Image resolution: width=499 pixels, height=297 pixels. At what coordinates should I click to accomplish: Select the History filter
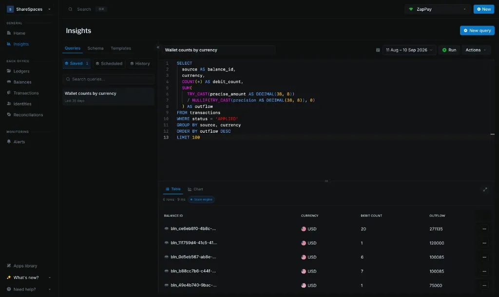click(x=140, y=64)
